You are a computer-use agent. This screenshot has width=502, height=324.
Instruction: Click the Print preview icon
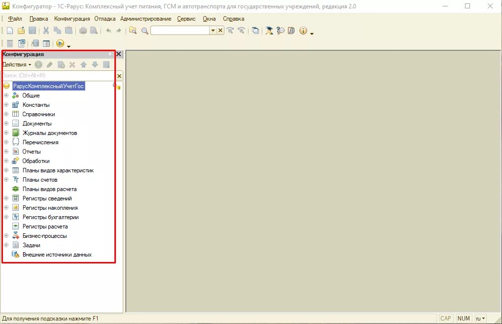tap(94, 31)
